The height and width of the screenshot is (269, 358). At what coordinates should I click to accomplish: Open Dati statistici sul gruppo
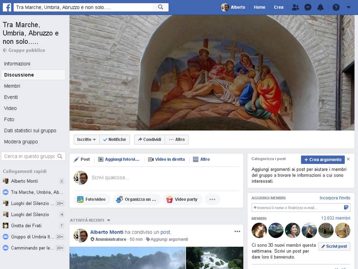(x=30, y=131)
